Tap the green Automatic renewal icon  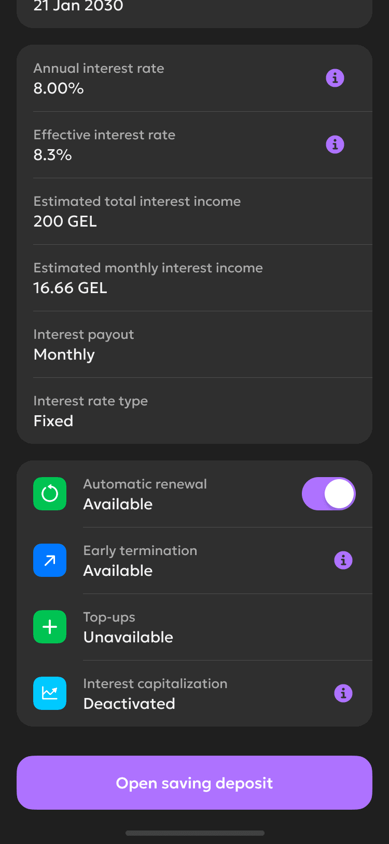(50, 494)
